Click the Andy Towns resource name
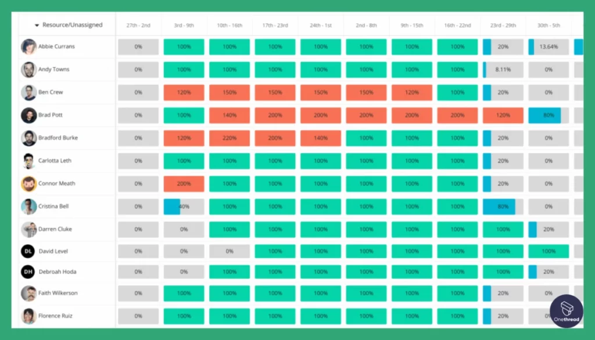Image resolution: width=595 pixels, height=340 pixels. tap(55, 69)
